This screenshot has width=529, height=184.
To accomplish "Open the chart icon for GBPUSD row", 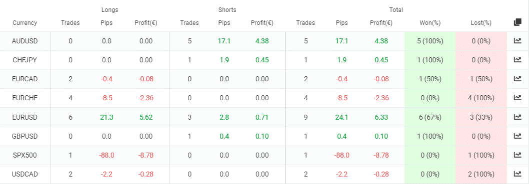I will click(x=517, y=136).
